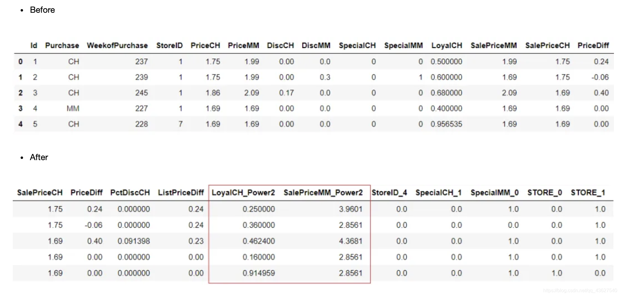Screen dimensions: 620x296
Task: Select WeekofPurchase value 228
Action: tap(141, 124)
